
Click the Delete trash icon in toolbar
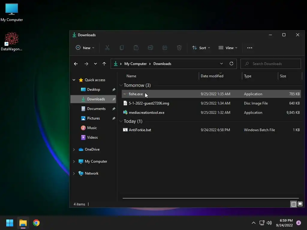click(x=179, y=48)
